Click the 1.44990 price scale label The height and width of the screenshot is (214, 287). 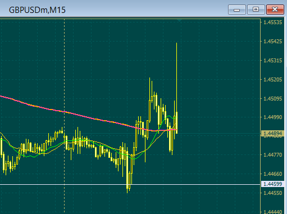272,117
